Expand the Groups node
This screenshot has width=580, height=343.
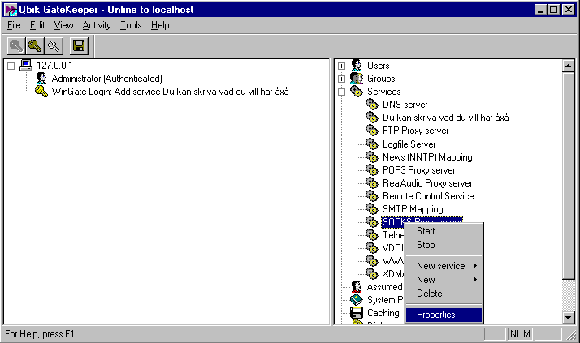341,79
